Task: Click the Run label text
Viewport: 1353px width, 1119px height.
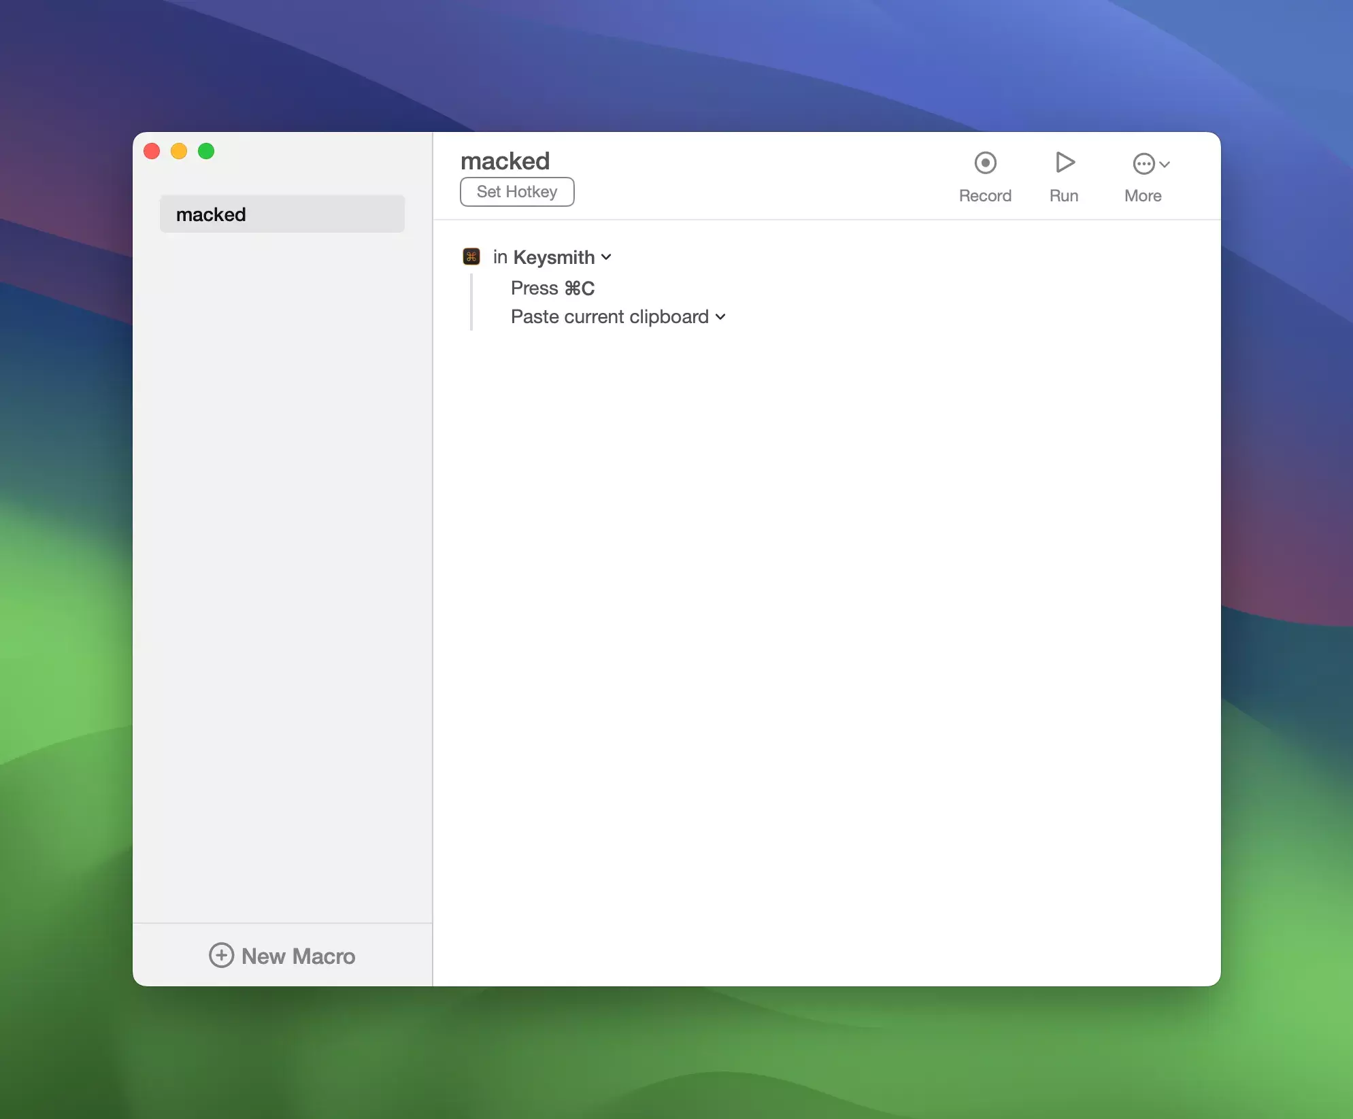Action: point(1064,196)
